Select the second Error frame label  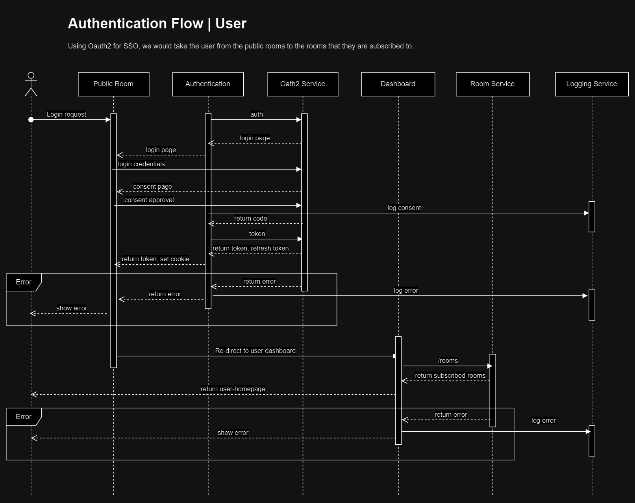(23, 416)
